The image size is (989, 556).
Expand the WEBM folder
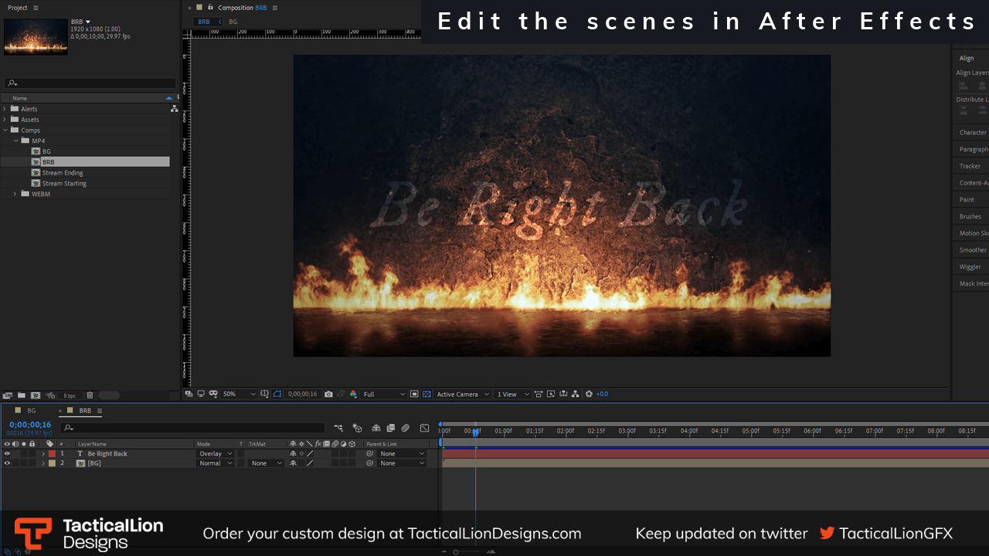coord(15,194)
